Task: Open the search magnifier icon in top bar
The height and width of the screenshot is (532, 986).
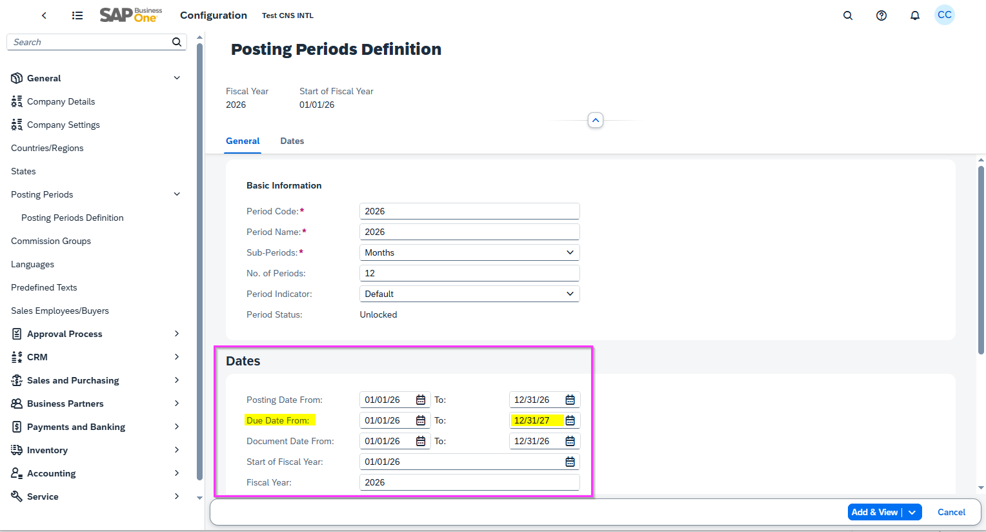Action: point(848,15)
